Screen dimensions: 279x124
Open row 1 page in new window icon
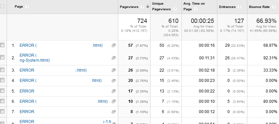114,45
